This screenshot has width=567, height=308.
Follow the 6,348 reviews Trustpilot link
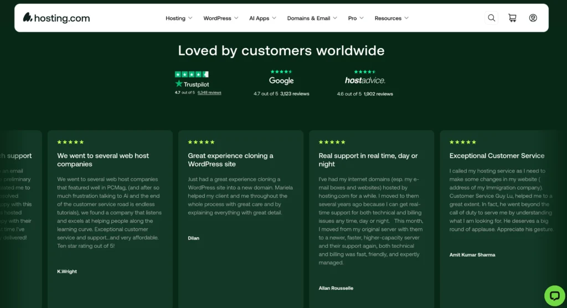point(209,92)
